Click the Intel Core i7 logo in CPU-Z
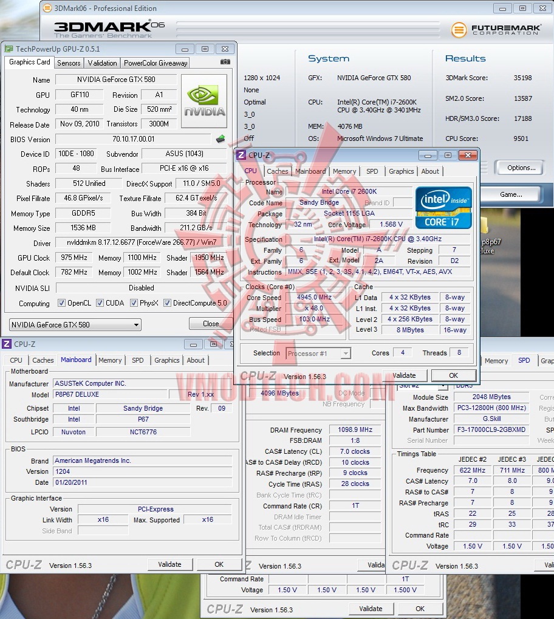Viewport: 554px width, 619px height. point(443,208)
